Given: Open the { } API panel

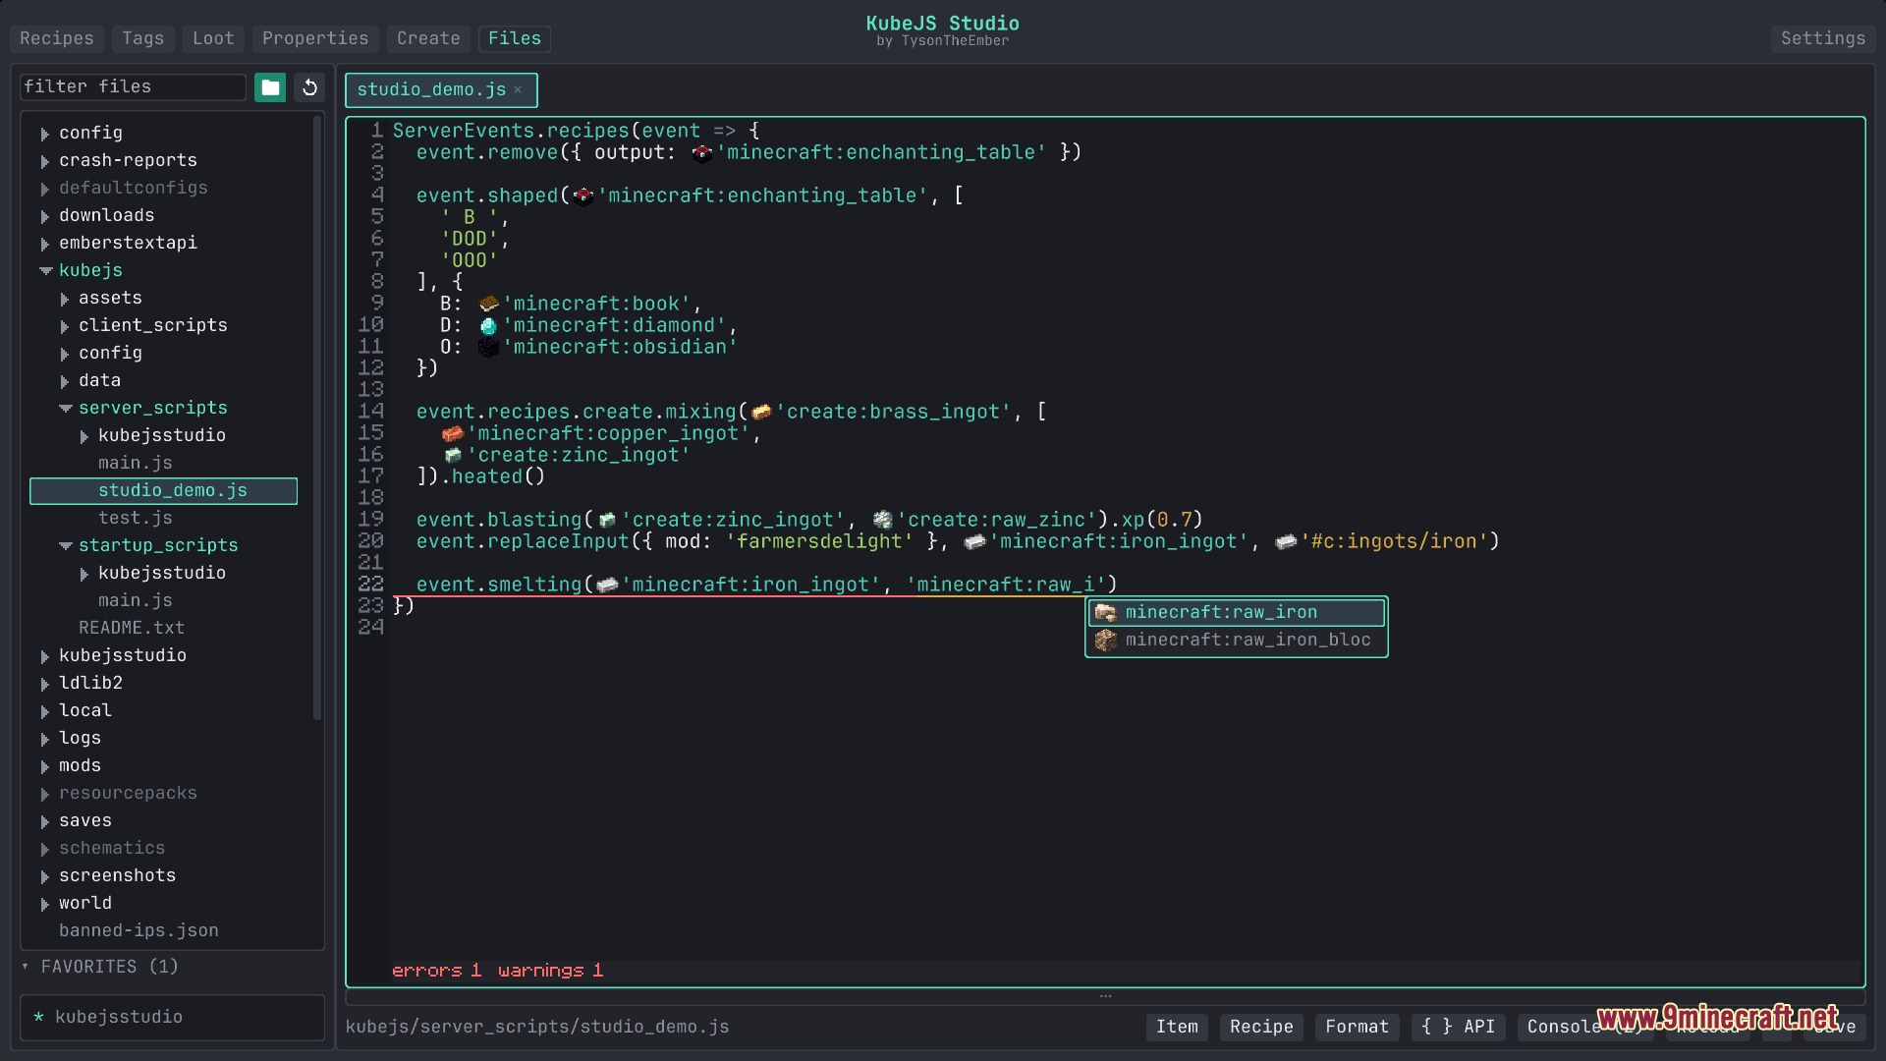Looking at the screenshot, I should pos(1458,1027).
